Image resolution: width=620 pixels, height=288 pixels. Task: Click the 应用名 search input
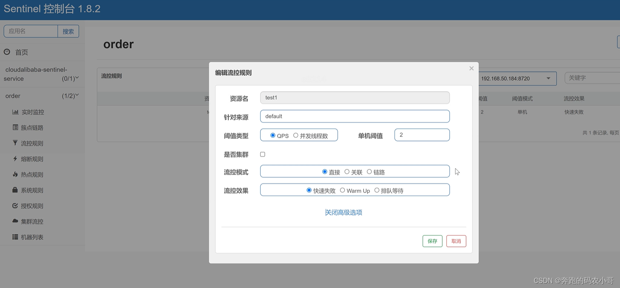pos(31,31)
